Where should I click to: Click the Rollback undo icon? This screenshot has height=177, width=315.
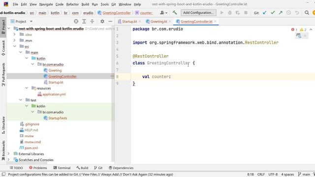coord(297,13)
